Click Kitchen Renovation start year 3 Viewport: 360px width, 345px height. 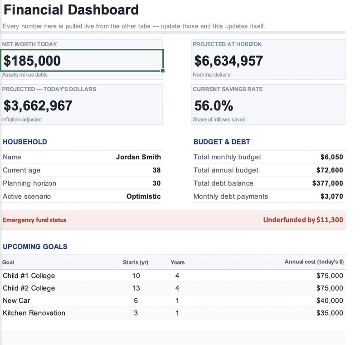click(136, 313)
